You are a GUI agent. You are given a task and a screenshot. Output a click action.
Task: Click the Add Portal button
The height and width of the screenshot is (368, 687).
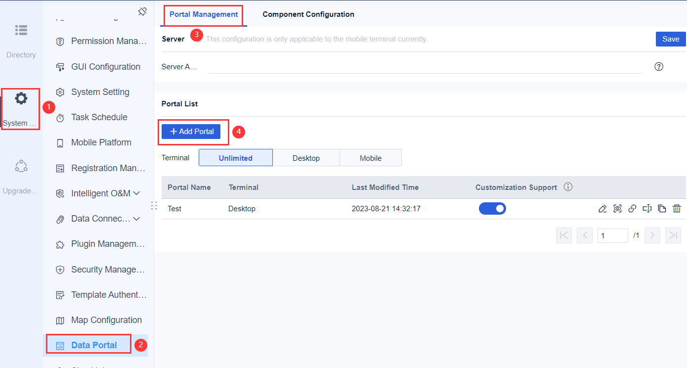tap(191, 131)
